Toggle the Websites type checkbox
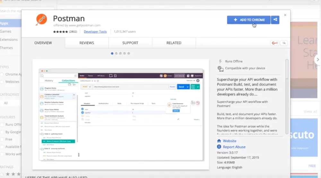 point(2,82)
